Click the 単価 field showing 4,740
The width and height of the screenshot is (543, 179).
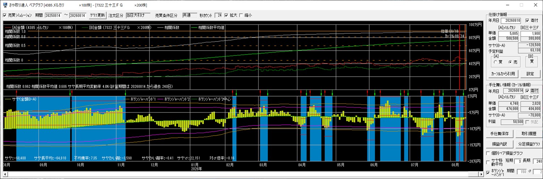(x=509, y=103)
